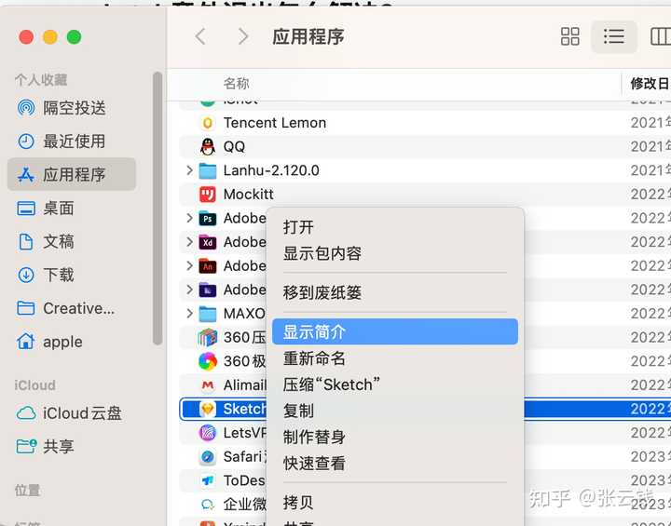671x526 pixels.
Task: Switch to icon grid view
Action: pos(570,37)
